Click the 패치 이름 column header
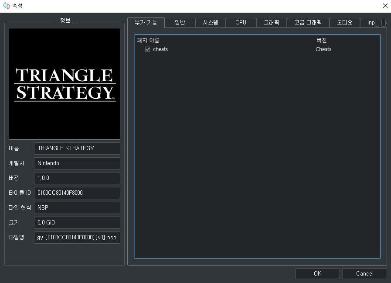Screen dimensions: 391x283 (224, 40)
